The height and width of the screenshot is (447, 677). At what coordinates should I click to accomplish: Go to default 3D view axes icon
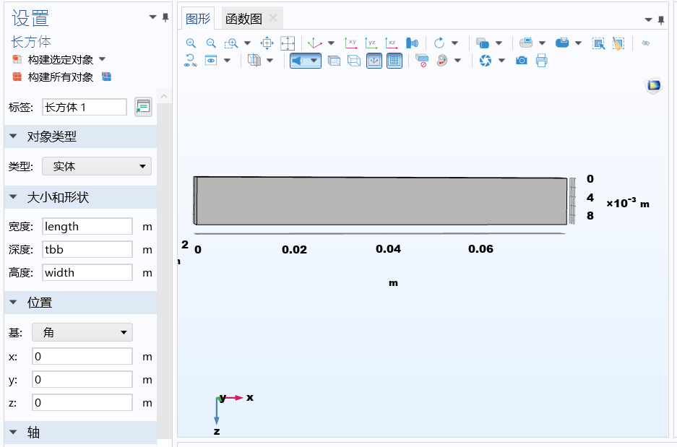(x=314, y=43)
